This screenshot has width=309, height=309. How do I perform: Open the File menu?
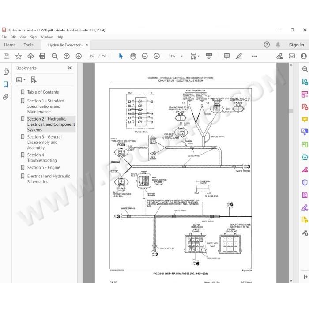4,37
